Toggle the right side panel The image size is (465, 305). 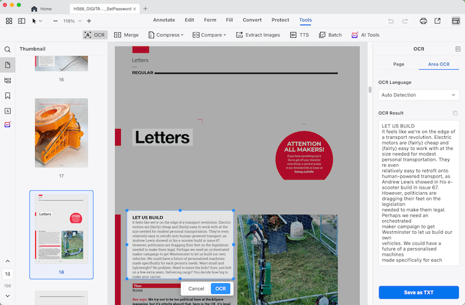click(456, 21)
